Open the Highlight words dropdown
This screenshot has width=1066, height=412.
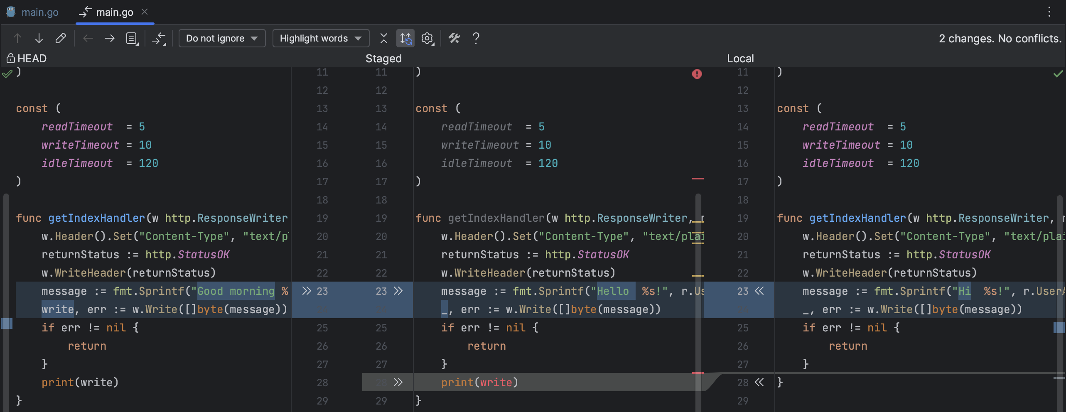[x=320, y=38]
